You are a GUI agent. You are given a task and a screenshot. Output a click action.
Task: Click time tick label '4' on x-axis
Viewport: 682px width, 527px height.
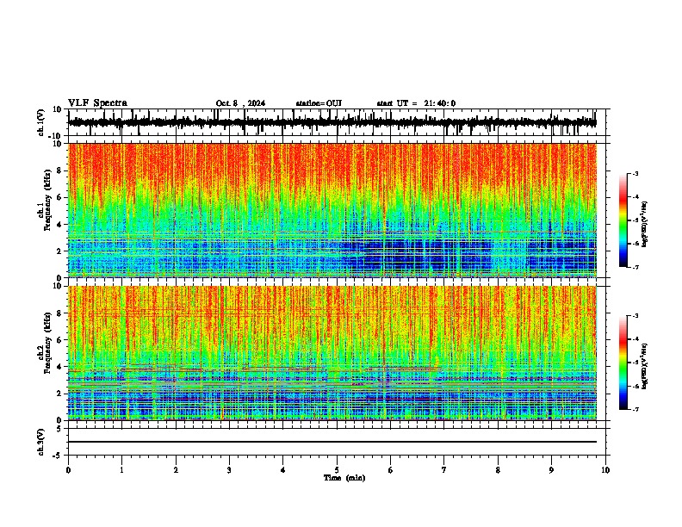point(282,470)
